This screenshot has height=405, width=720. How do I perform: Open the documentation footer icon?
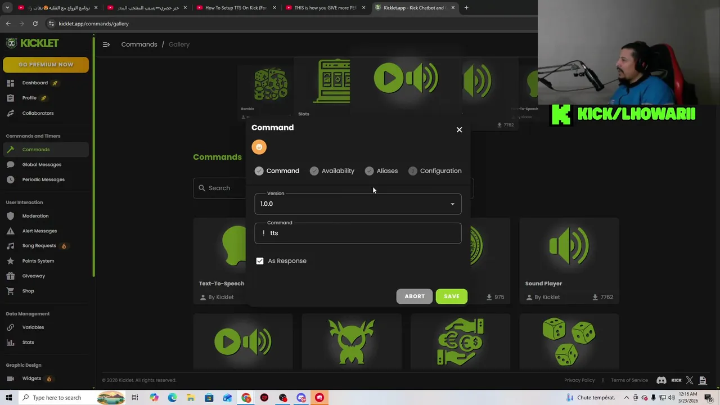703,380
